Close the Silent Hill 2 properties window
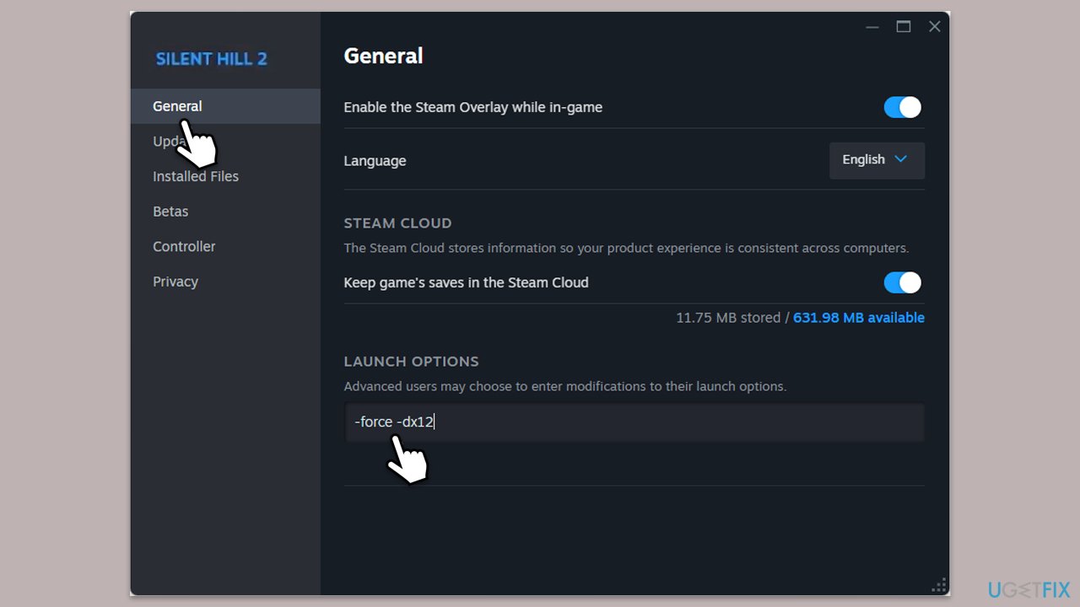The width and height of the screenshot is (1080, 607). coord(935,27)
